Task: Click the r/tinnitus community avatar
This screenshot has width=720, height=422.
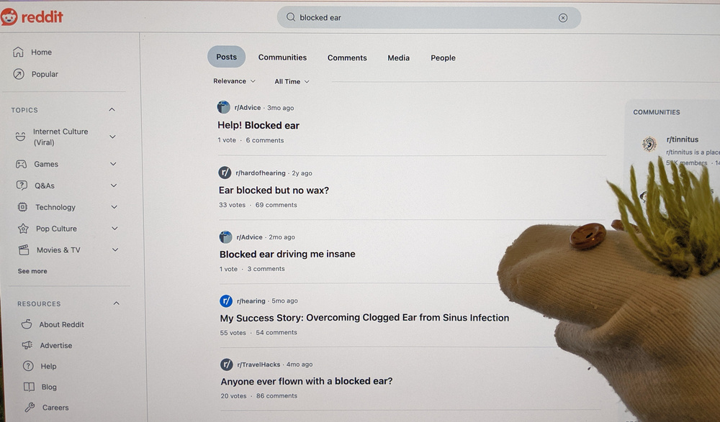Action: pyautogui.click(x=649, y=144)
